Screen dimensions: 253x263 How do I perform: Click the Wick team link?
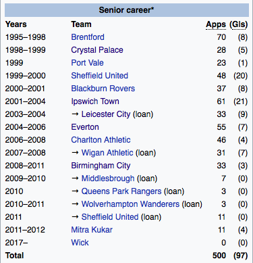(x=80, y=243)
